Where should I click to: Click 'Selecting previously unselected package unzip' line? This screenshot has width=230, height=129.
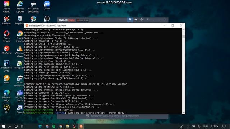pyautogui.click(x=54, y=29)
